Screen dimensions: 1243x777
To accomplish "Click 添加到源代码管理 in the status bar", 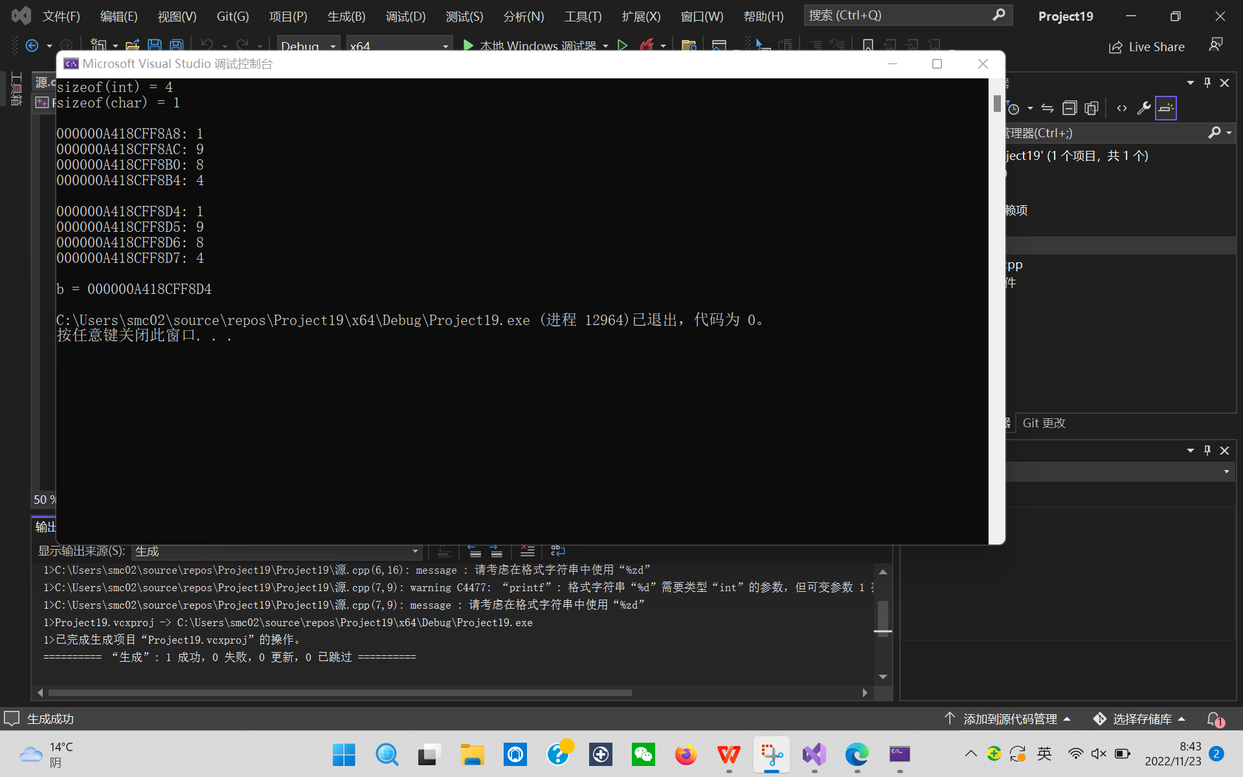I will pyautogui.click(x=1009, y=719).
